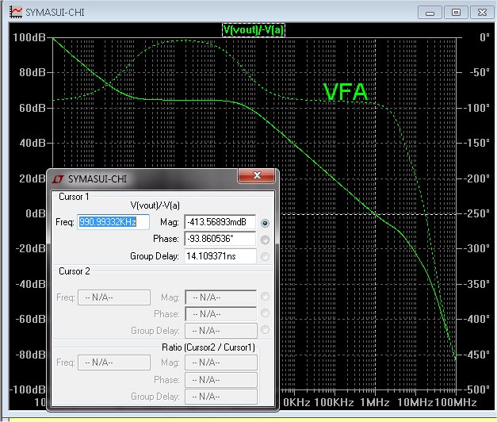Image resolution: width=497 pixels, height=422 pixels.
Task: Click the Cursor 2 Mag field
Action: (220, 297)
